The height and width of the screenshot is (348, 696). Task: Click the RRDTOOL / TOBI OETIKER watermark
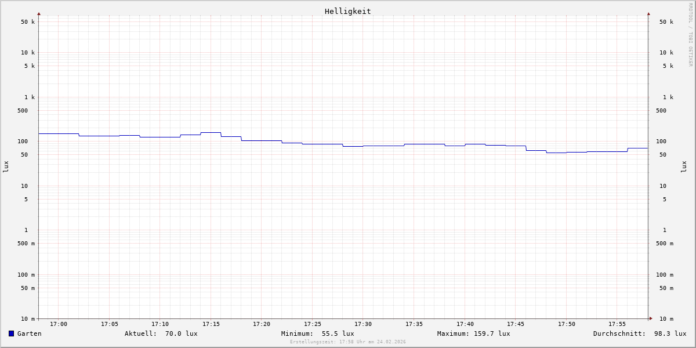(690, 35)
